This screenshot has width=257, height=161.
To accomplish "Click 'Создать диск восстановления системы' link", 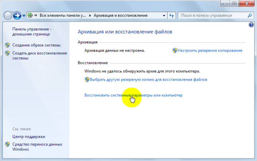I will [x=40, y=56].
